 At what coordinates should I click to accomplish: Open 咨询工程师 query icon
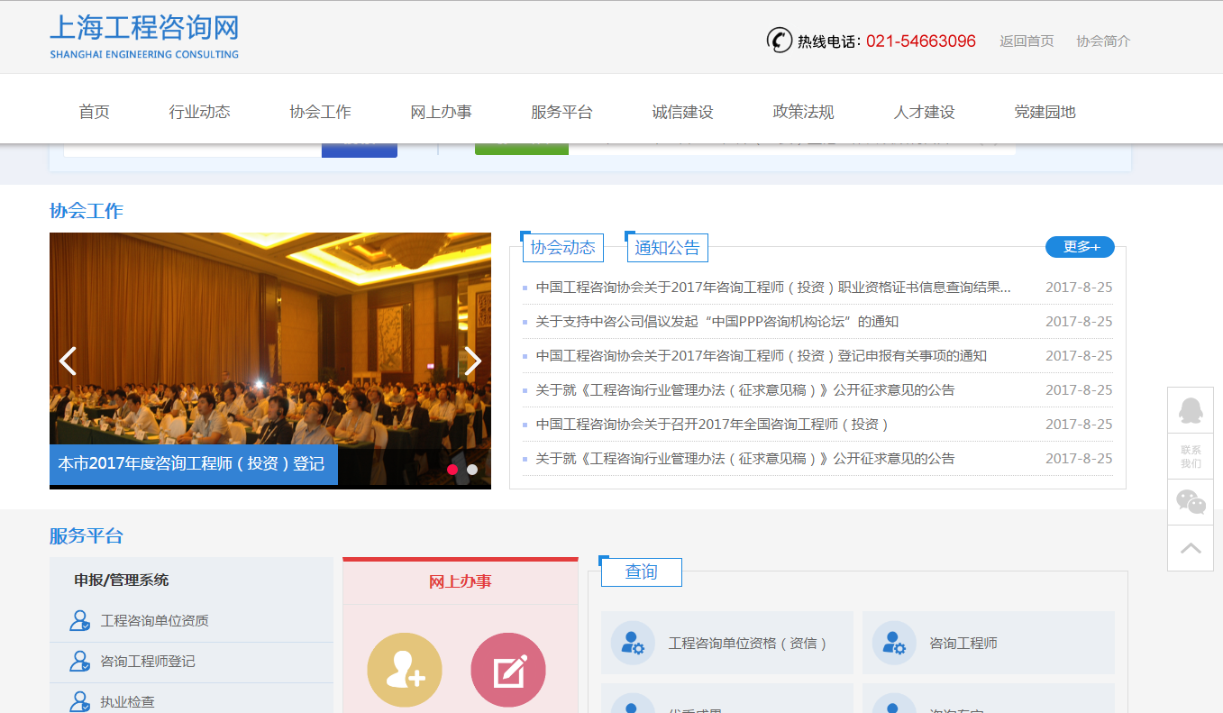click(894, 643)
